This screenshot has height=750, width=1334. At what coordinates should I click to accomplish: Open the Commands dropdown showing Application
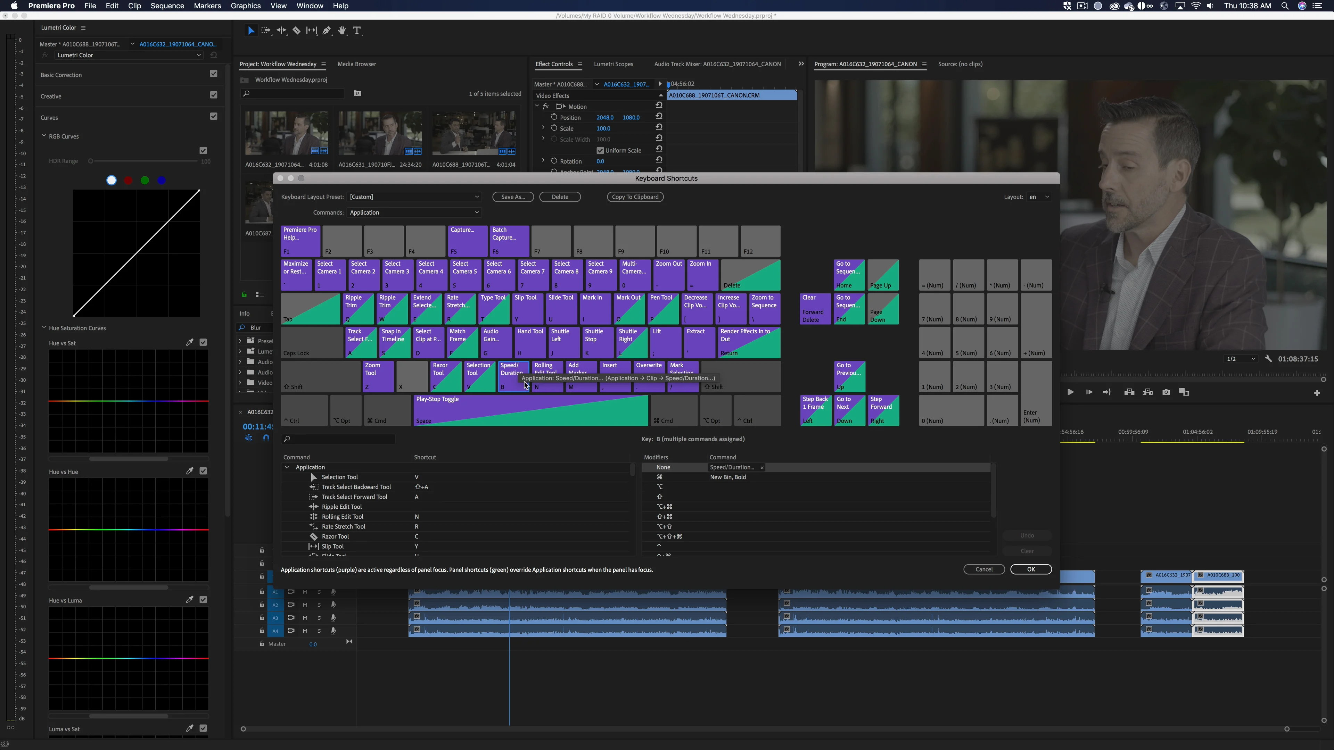413,212
